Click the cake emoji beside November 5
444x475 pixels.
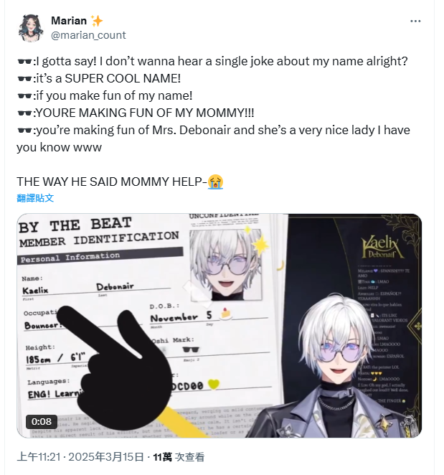point(225,314)
